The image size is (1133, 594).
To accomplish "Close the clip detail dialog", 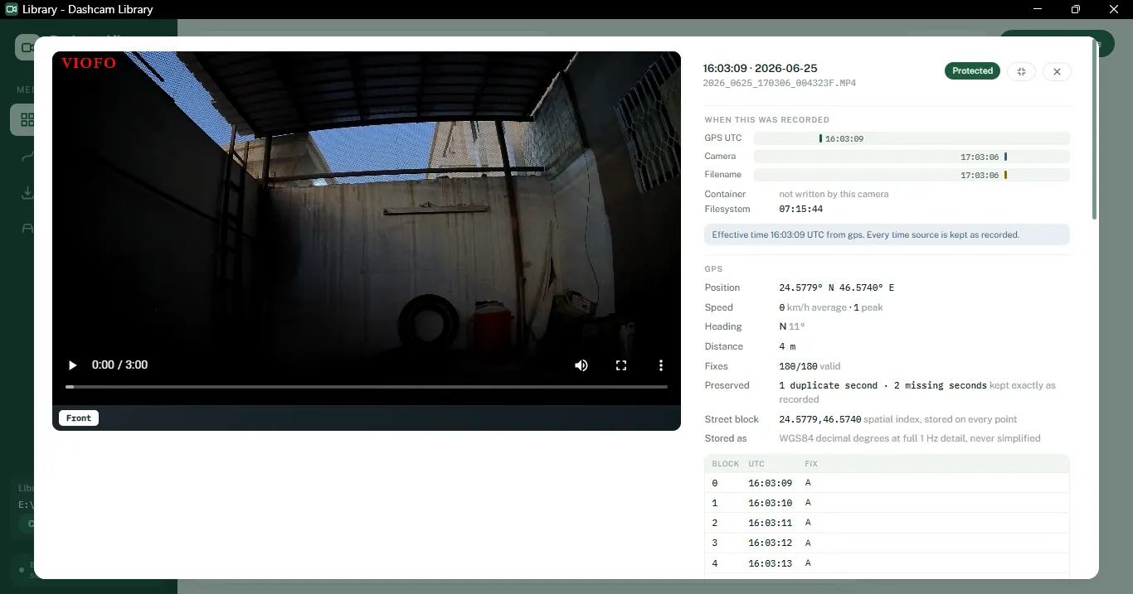I will (1057, 71).
